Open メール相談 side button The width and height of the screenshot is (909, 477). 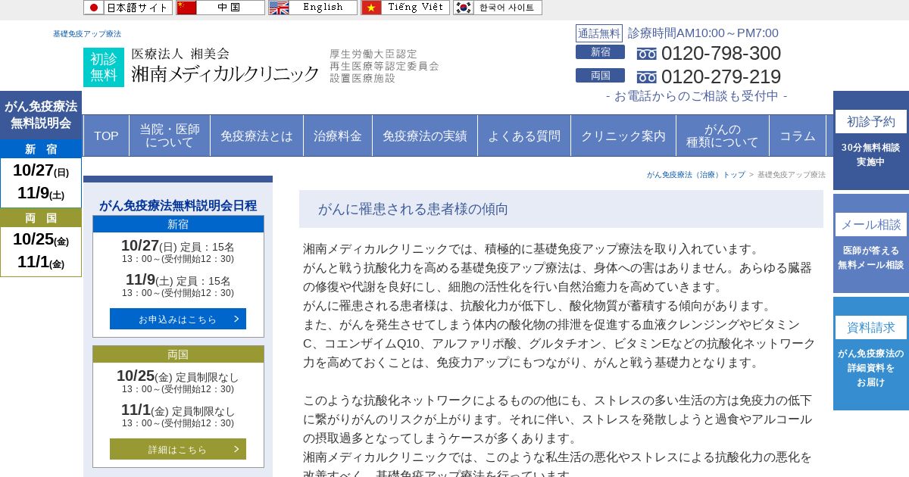[x=871, y=244]
